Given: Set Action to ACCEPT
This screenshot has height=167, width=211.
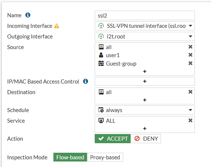Looking at the screenshot, I should [x=113, y=138].
